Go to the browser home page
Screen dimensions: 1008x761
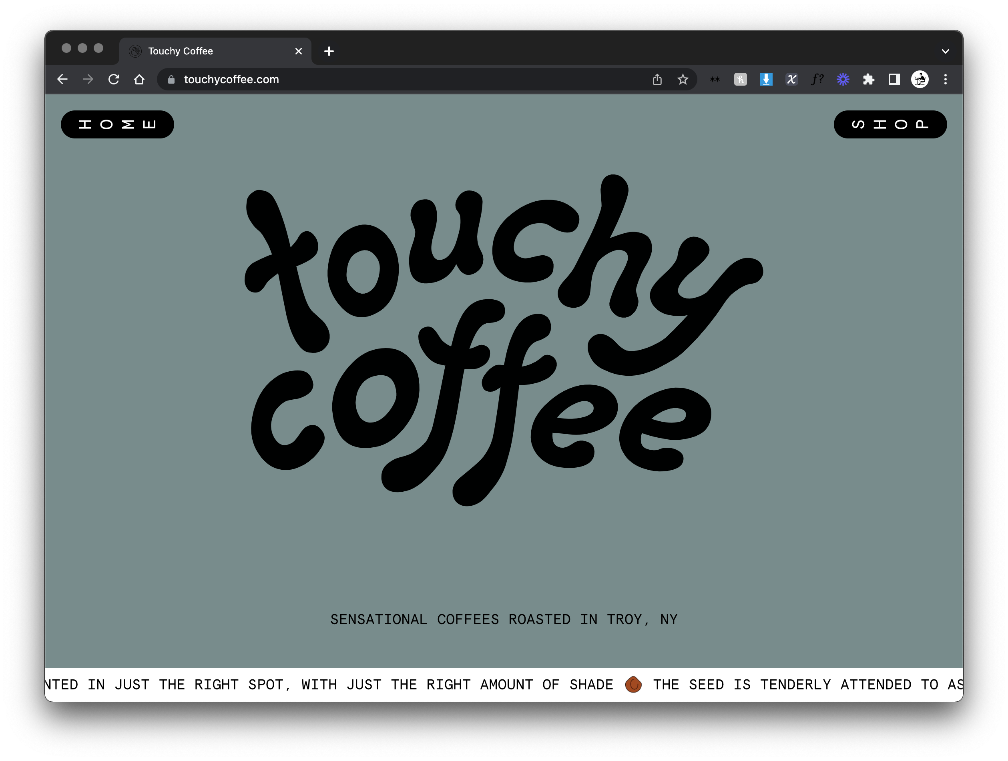tap(139, 79)
